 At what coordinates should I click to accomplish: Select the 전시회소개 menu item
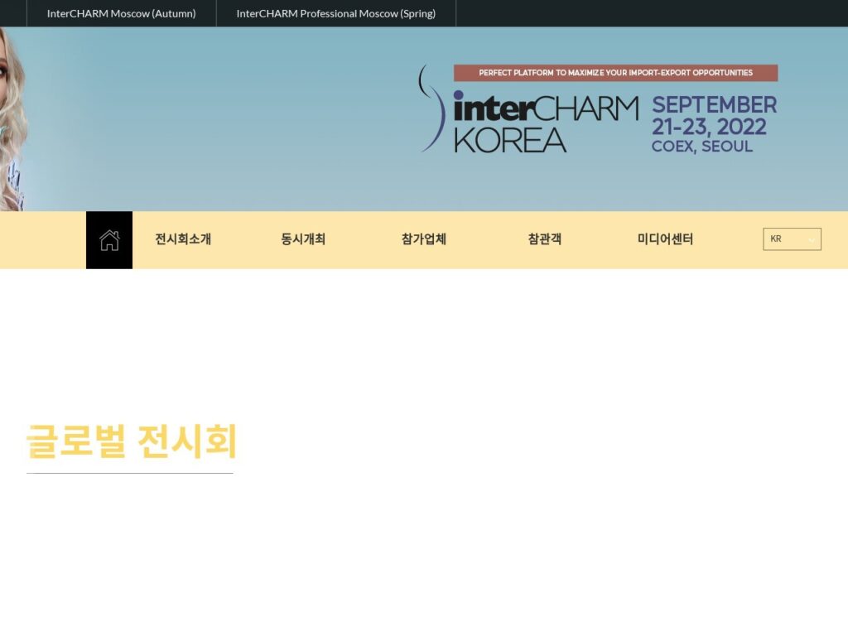183,239
